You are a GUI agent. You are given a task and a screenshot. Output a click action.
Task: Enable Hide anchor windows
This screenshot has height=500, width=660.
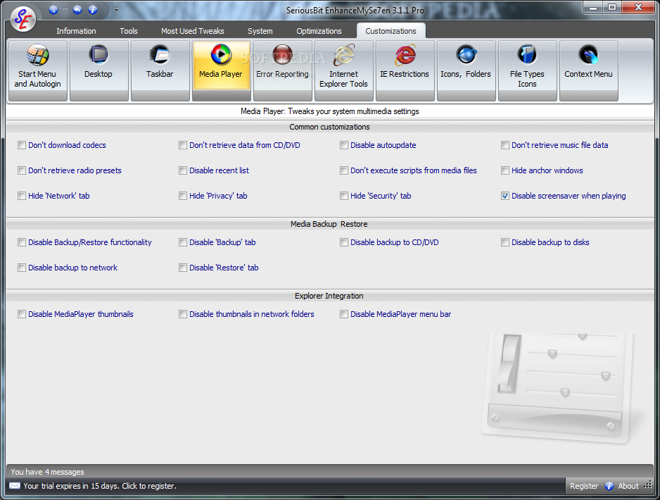[505, 170]
